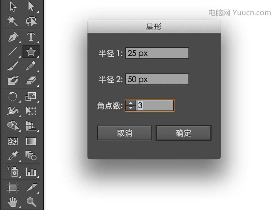Click the 取消 button

pos(125,133)
